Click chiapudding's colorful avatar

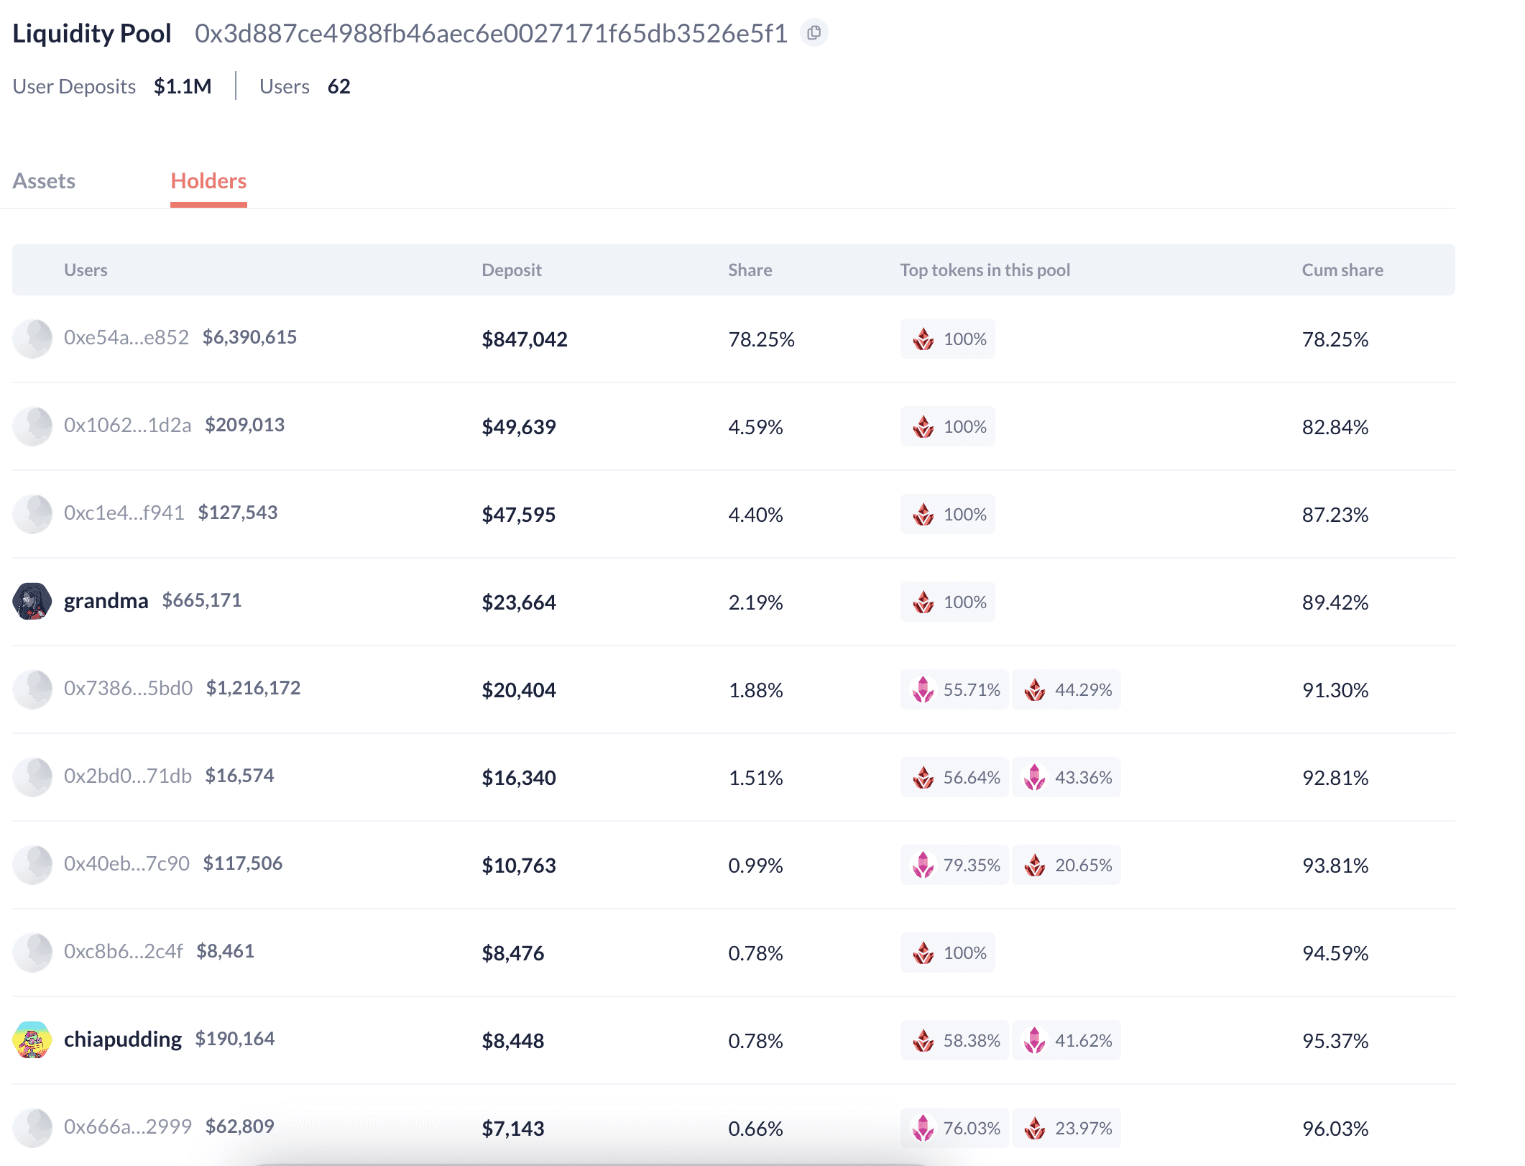pos(32,1039)
